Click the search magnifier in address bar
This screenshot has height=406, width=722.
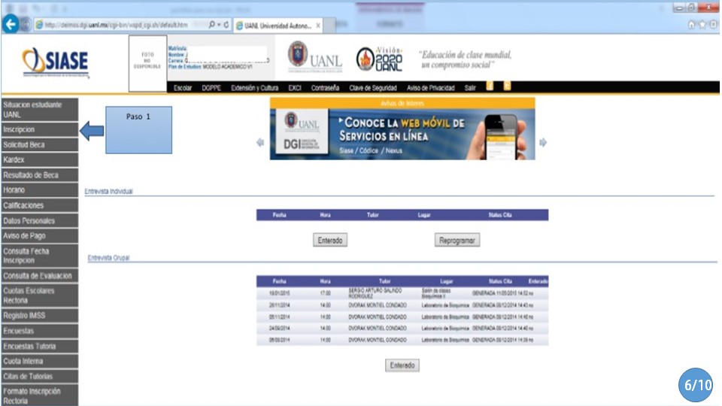(212, 25)
